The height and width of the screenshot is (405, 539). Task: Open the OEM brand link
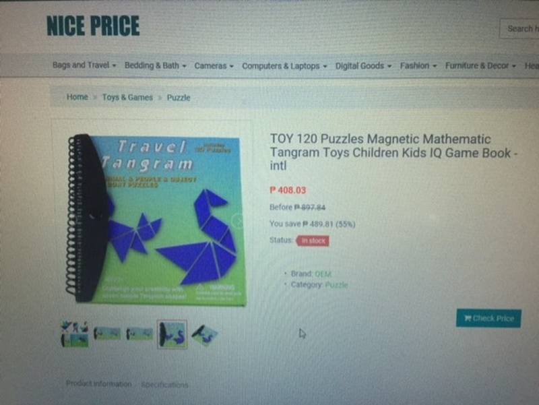323,274
